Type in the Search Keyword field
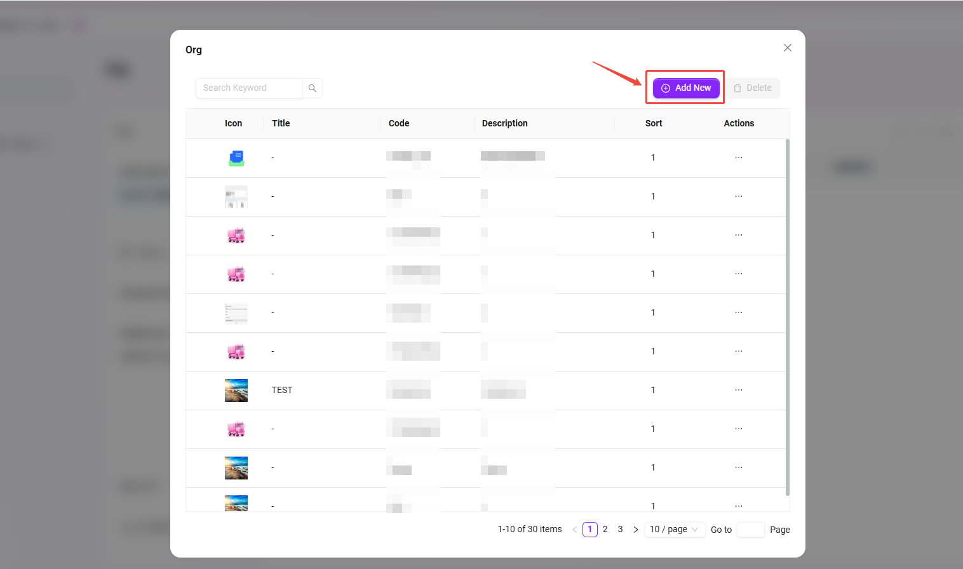The image size is (963, 569). click(x=249, y=88)
